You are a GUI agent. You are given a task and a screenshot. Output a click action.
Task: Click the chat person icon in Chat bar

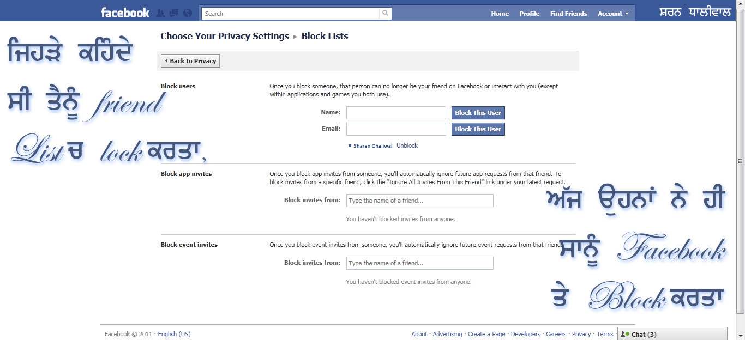(625, 334)
